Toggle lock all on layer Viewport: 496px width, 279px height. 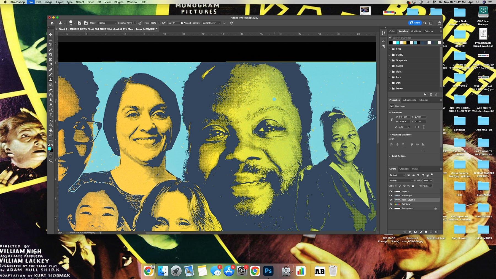click(413, 186)
